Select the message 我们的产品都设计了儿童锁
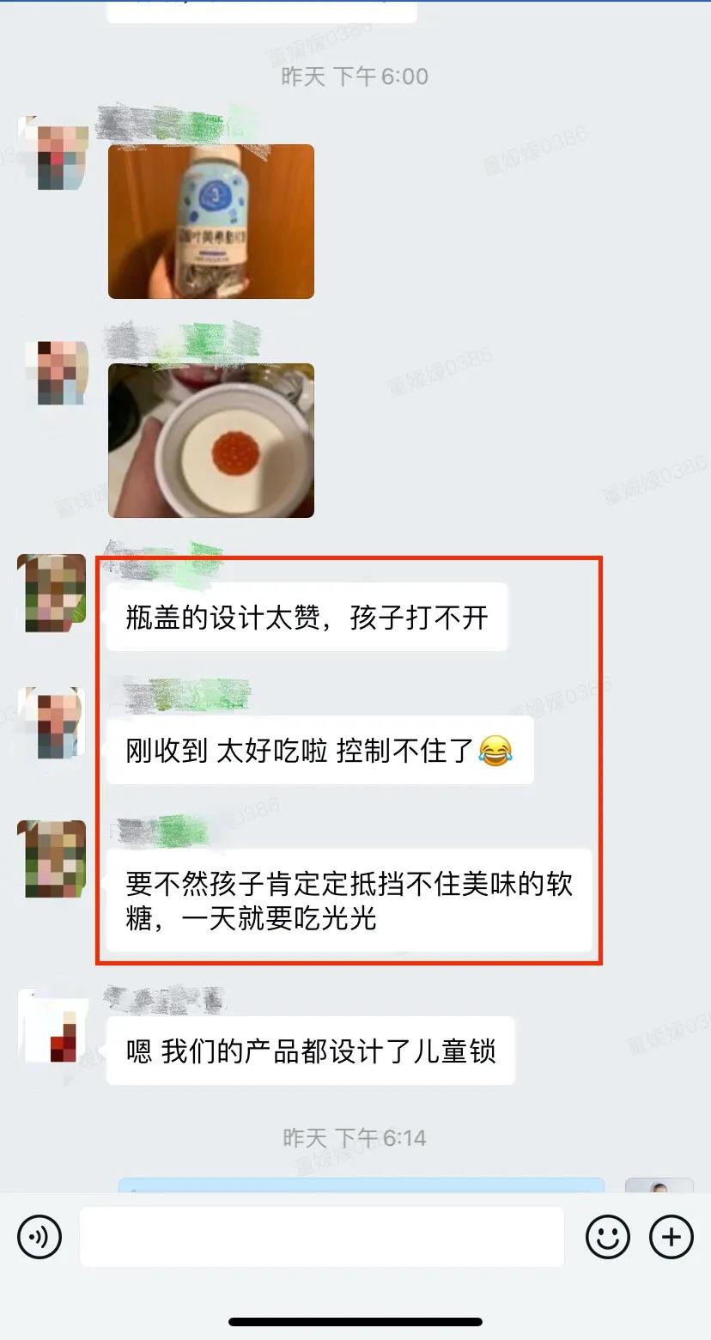Viewport: 711px width, 1340px height. (x=311, y=1051)
